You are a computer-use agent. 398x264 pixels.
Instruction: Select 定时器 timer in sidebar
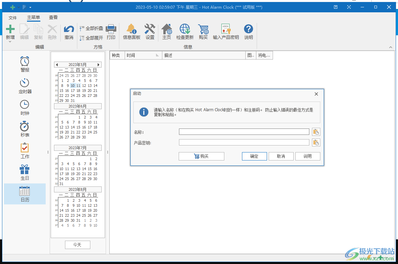25,86
